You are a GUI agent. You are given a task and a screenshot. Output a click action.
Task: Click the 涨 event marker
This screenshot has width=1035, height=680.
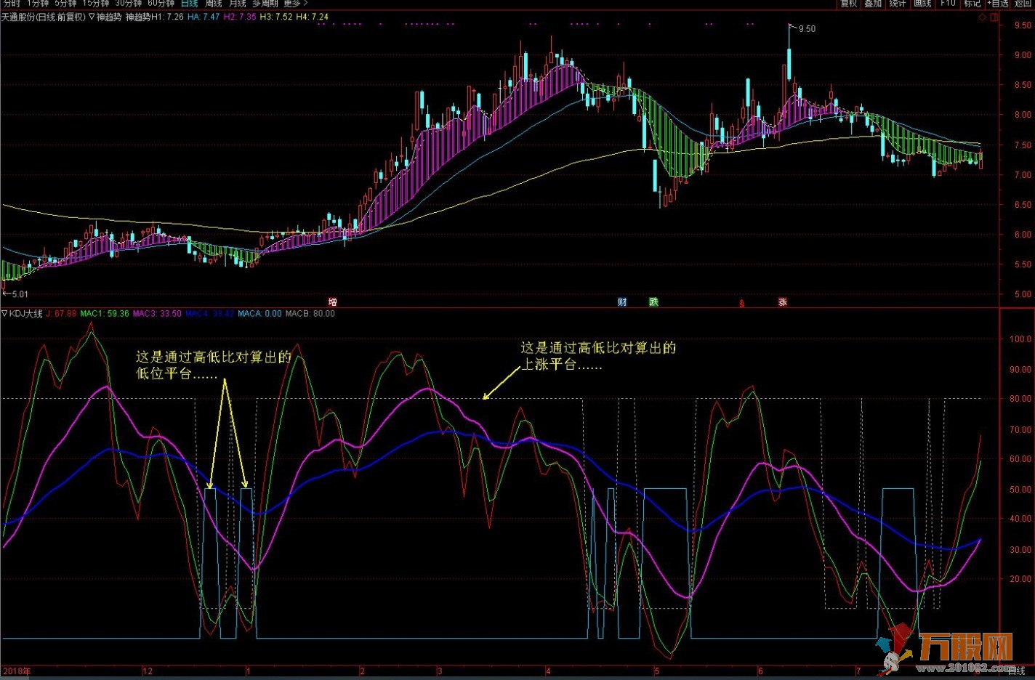783,302
